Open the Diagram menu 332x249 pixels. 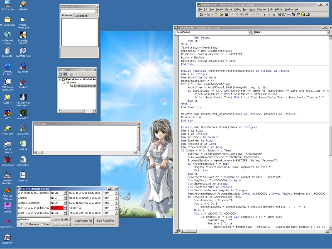point(261,10)
